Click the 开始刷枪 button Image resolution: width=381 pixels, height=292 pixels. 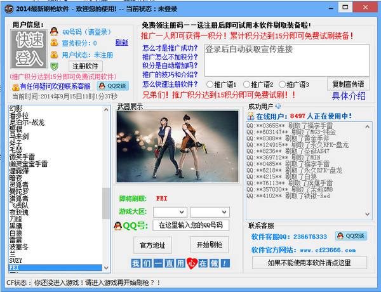(x=210, y=245)
